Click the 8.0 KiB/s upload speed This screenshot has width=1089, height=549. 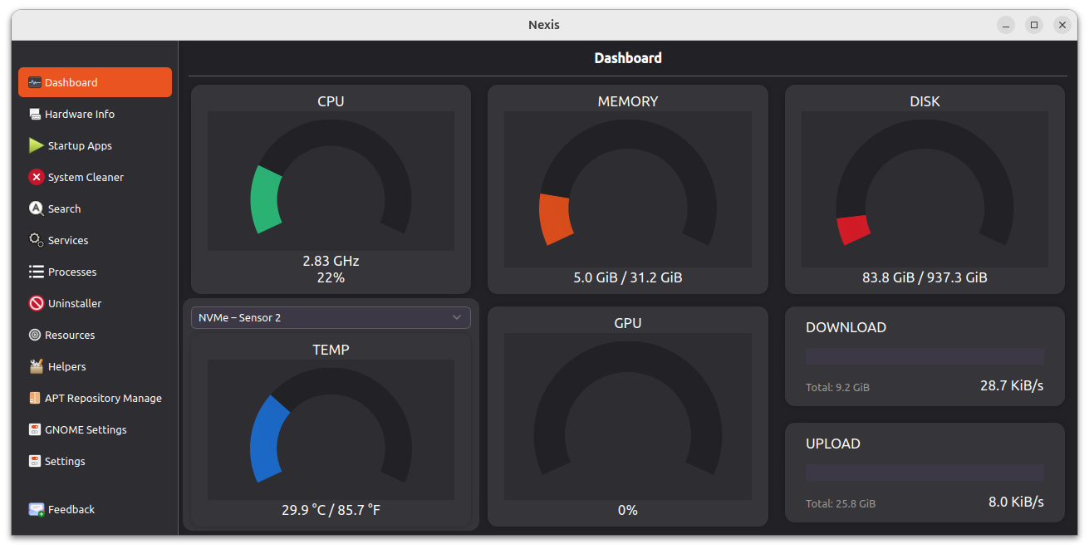(x=1016, y=502)
